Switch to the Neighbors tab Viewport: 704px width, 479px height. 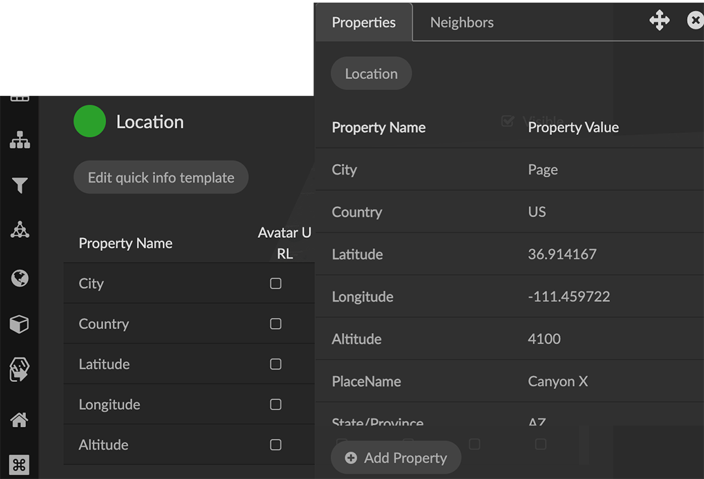pos(462,22)
